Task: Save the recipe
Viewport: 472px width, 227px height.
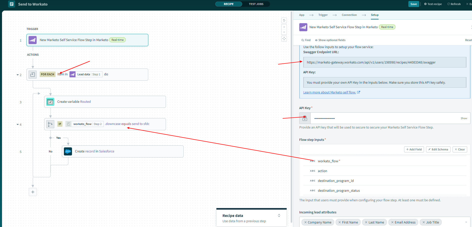Action: 413,4
